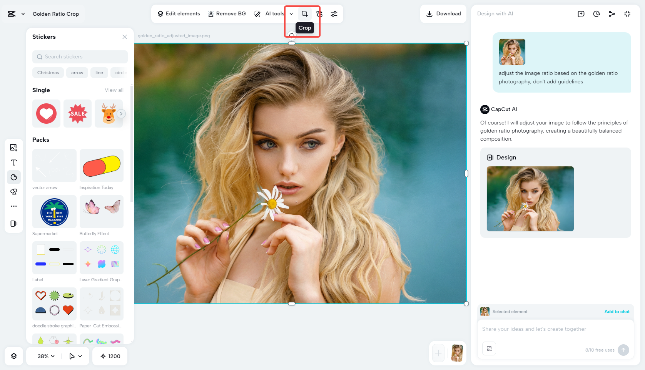645x370 pixels.
Task: Open the Laser Gradient Graphics pack
Action: (x=102, y=258)
